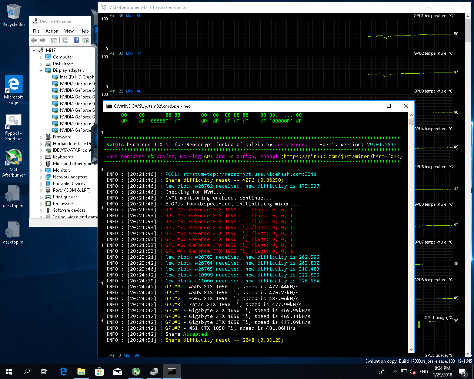Open taskbar Search magnifier
This screenshot has height=379, width=474.
(x=27, y=372)
